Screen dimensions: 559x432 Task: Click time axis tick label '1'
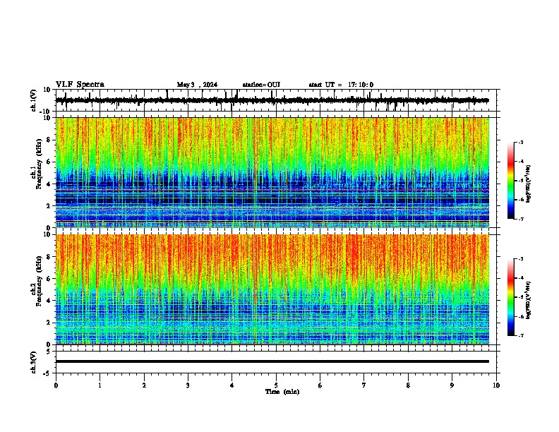[100, 385]
